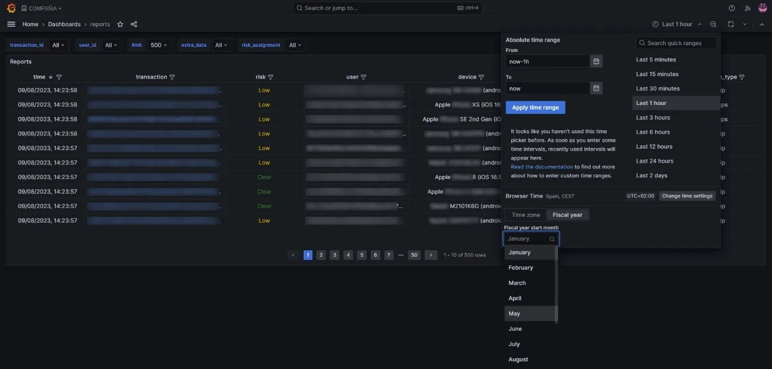Refresh the dashboard with the refresh icon
This screenshot has width=772, height=369.
(731, 24)
